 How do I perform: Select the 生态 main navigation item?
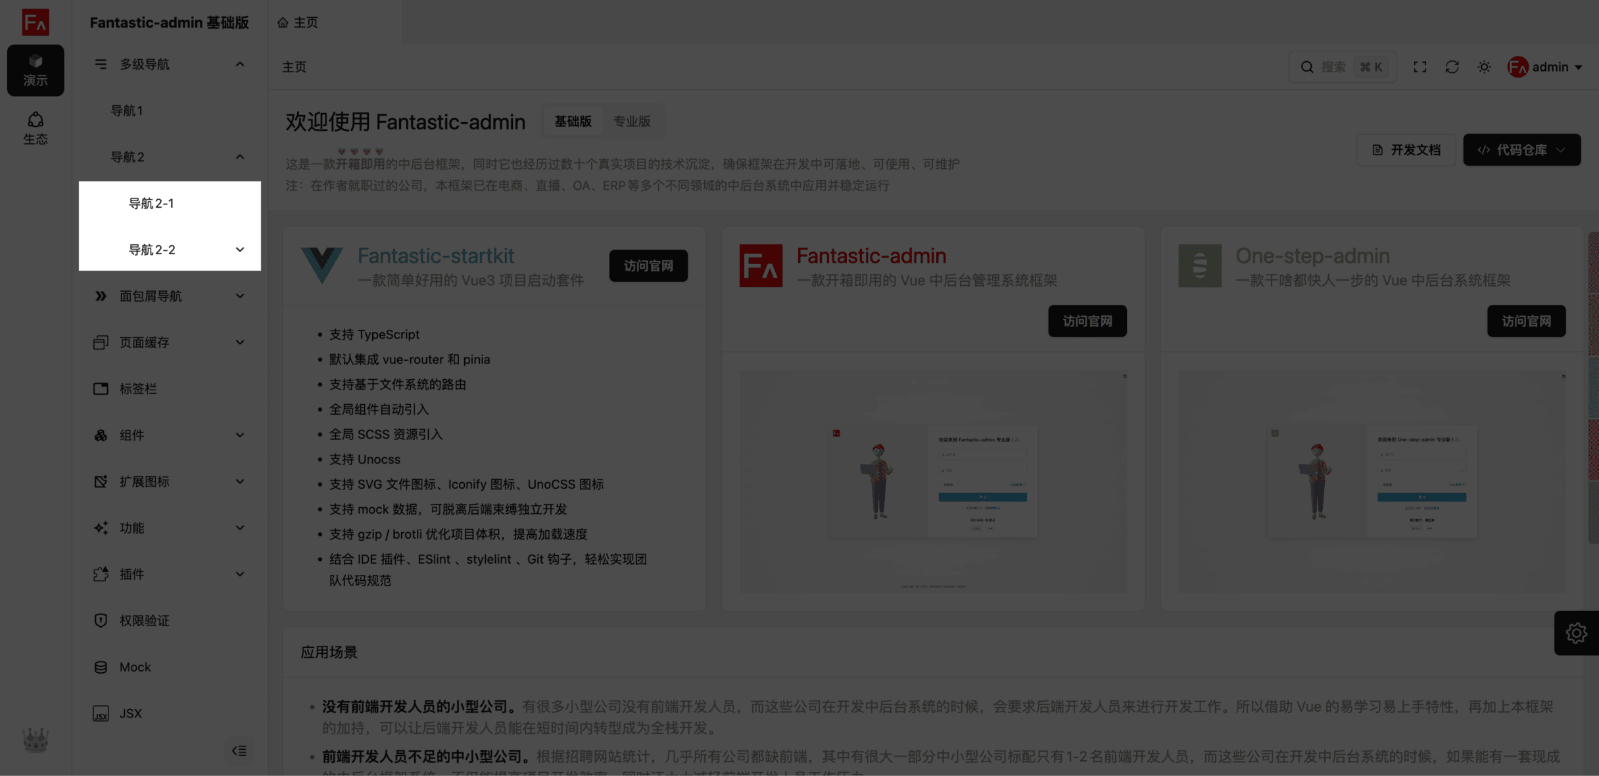36,128
